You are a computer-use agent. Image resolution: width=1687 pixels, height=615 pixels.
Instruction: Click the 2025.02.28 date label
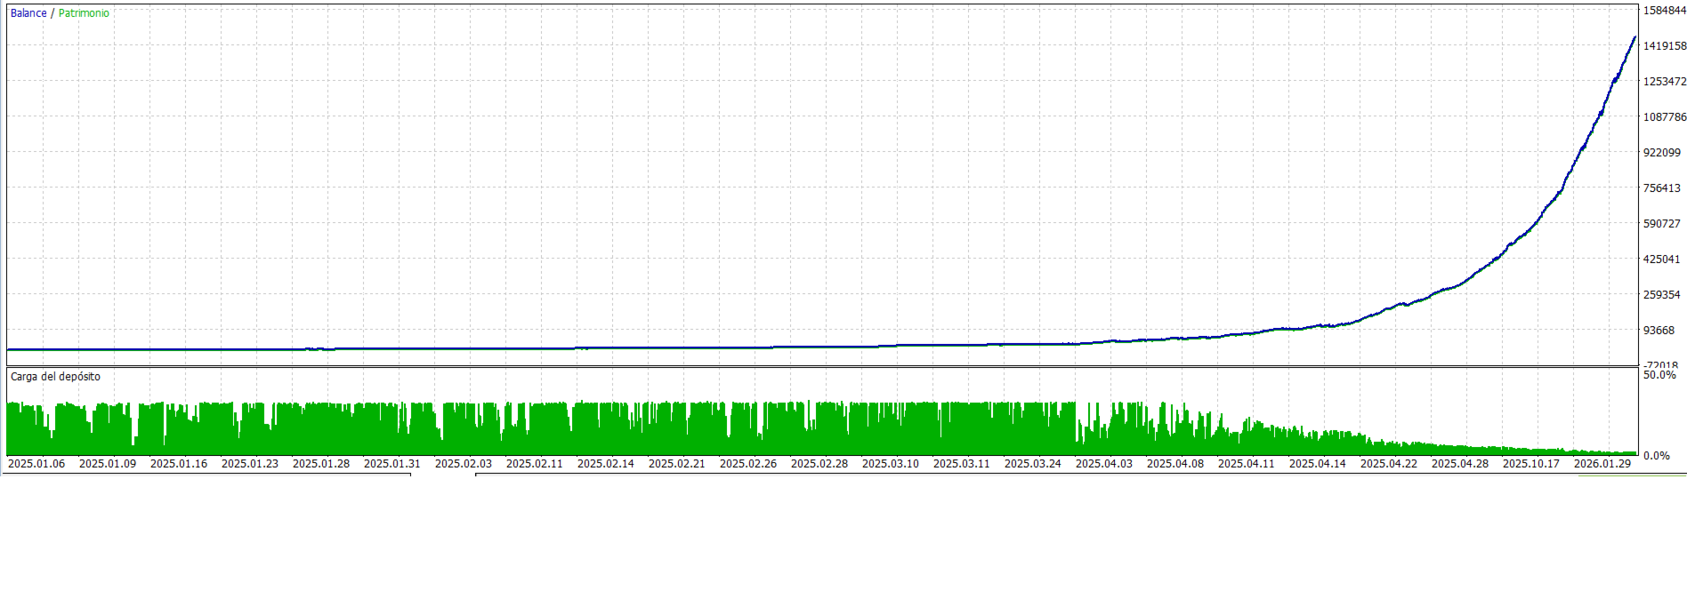819,464
